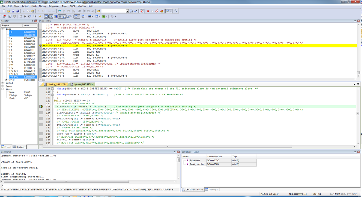Collapse the Core register group
Viewport: 362px width, 197px height.
(x=3, y=29)
